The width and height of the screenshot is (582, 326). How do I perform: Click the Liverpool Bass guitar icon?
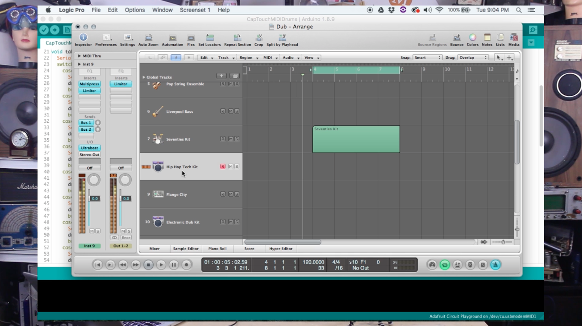(158, 111)
